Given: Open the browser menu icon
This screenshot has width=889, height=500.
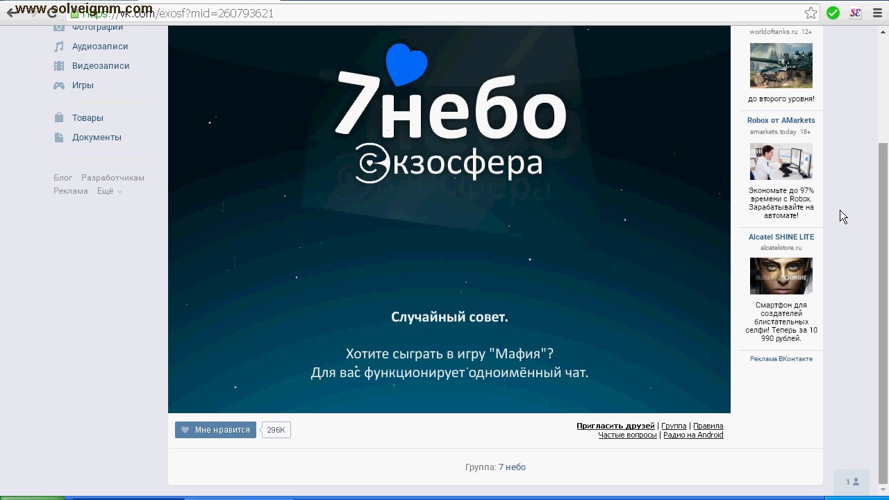Looking at the screenshot, I should (x=876, y=13).
